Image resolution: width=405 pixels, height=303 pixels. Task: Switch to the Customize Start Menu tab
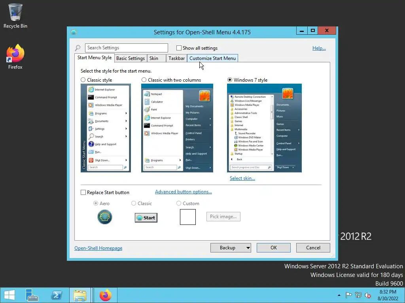(x=212, y=58)
